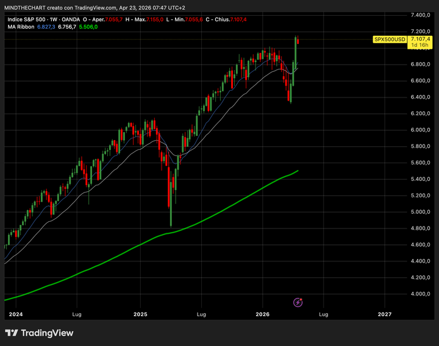Screen dimensions: 439x346
Task: Click the 2024 label on the time axis
Action: point(16,314)
